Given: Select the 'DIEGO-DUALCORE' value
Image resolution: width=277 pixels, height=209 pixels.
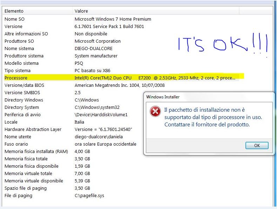Looking at the screenshot, I should tap(94, 49).
